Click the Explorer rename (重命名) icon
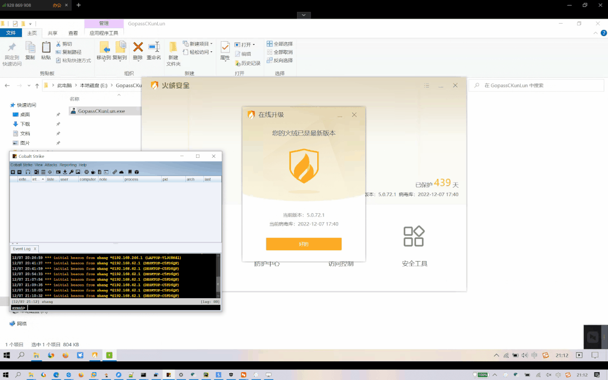608x380 pixels. (154, 47)
